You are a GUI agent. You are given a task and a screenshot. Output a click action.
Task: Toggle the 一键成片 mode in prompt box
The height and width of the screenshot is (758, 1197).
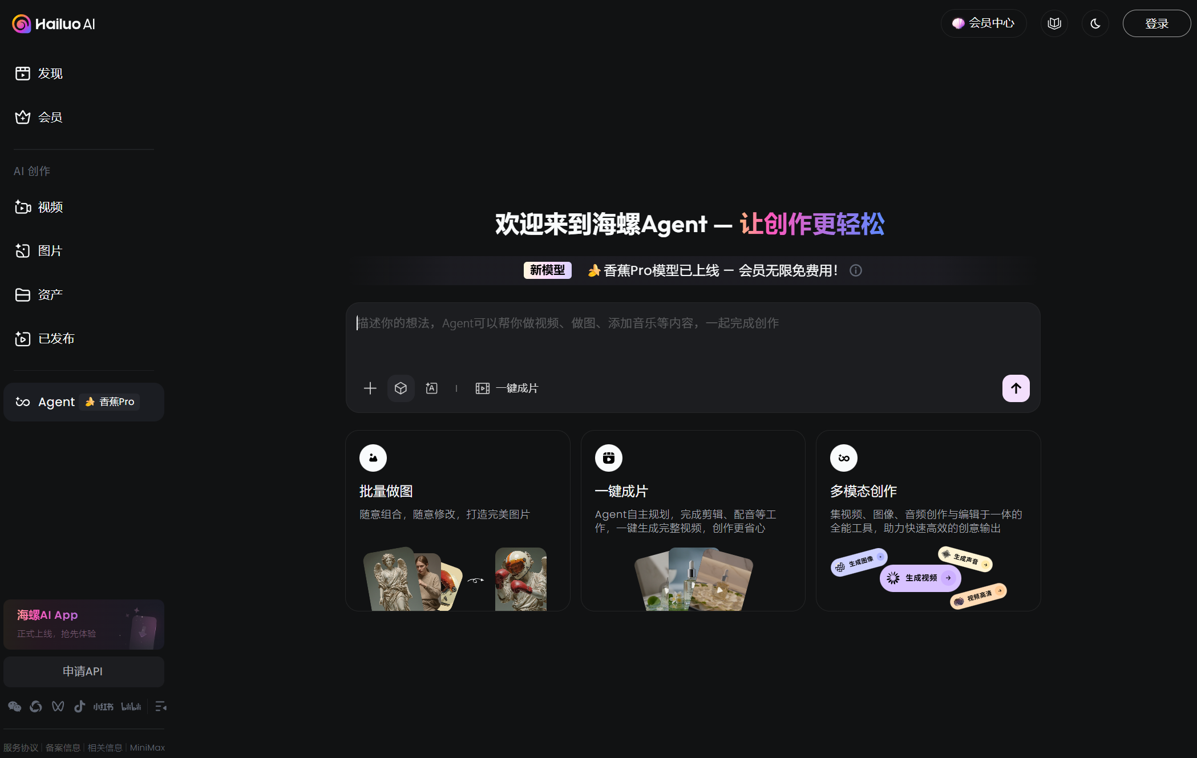(x=507, y=388)
